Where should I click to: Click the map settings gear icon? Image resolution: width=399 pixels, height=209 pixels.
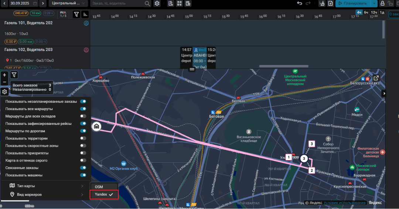4,92
